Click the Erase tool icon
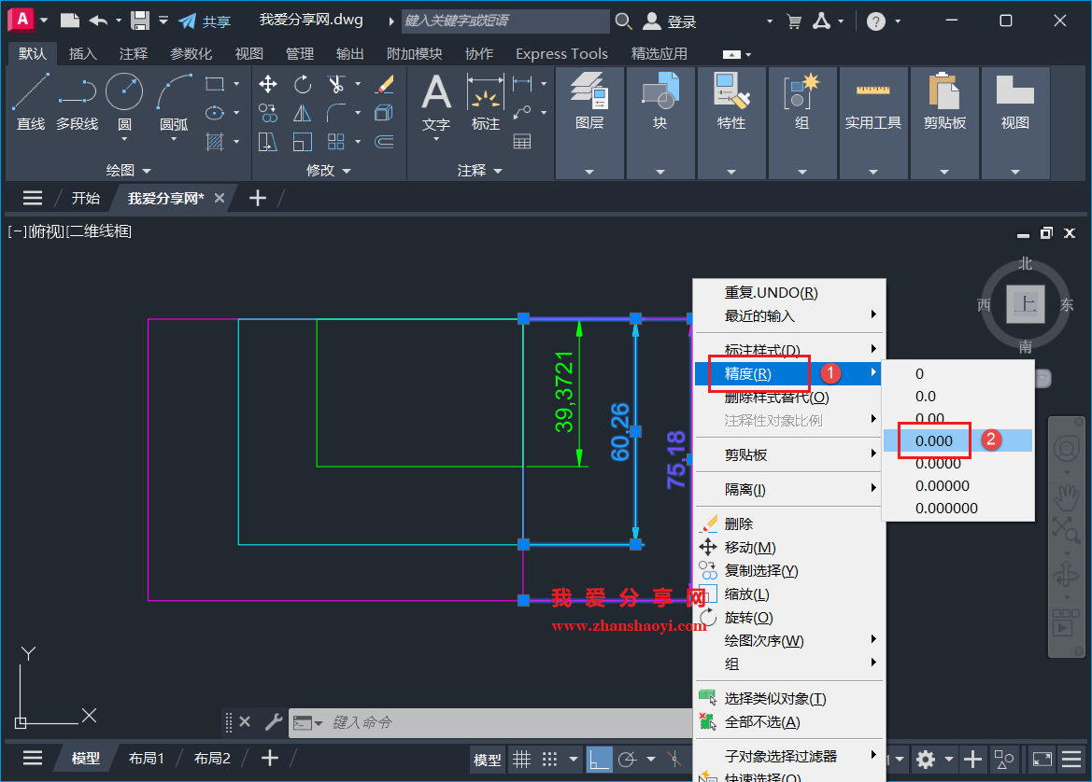 [x=385, y=85]
